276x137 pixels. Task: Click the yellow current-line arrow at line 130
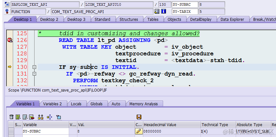[10, 67]
